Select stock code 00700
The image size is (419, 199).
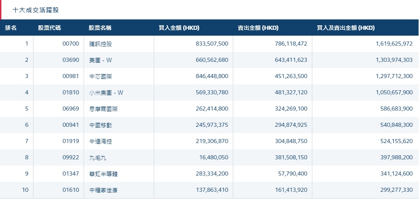tap(71, 44)
